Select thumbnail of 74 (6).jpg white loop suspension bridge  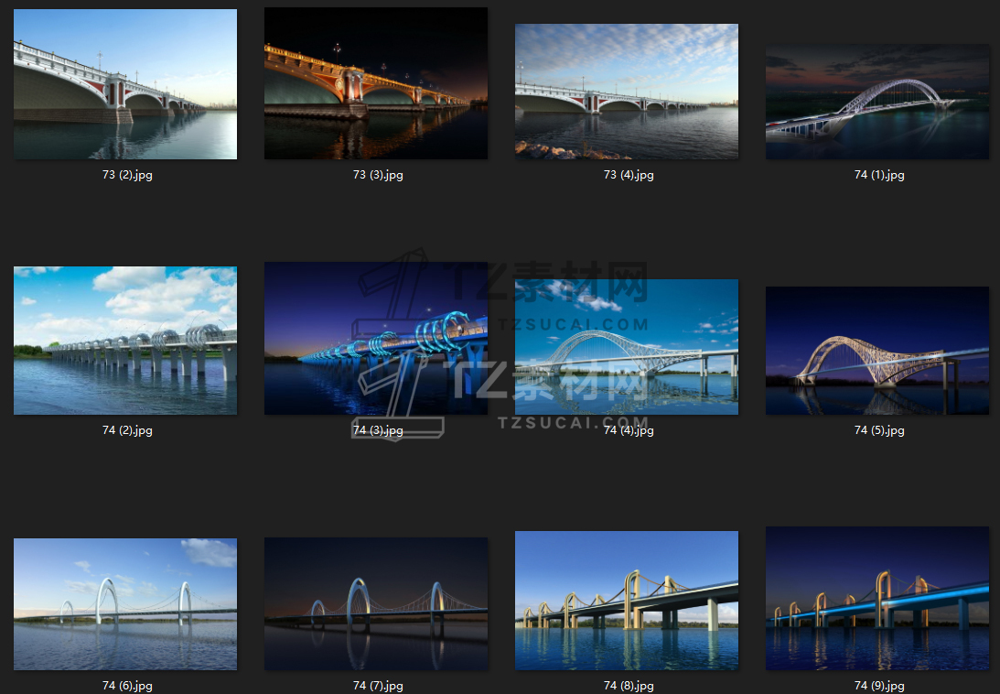click(x=125, y=604)
